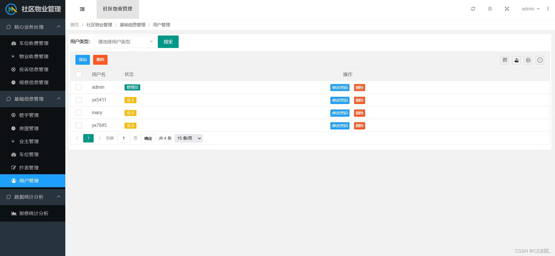Open 车位收费管理 menu item
This screenshot has width=555, height=256.
[33, 43]
